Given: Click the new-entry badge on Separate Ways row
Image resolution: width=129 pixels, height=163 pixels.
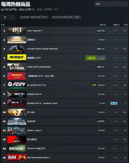Looking at the screenshot, I should click(114, 103).
